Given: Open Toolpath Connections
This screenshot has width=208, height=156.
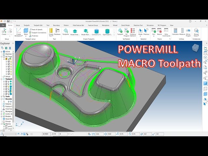Looking at the screenshot, I should point(38,32).
